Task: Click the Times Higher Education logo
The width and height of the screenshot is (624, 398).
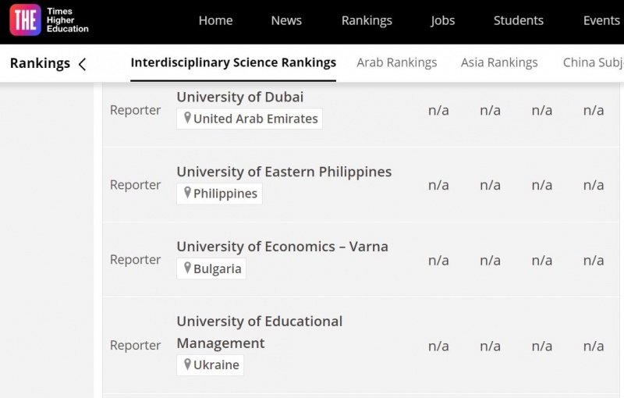Action: click(x=49, y=21)
